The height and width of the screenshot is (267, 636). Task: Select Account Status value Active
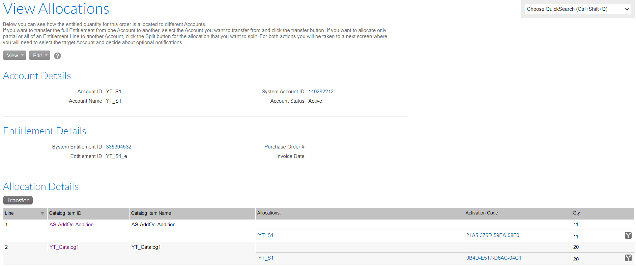pyautogui.click(x=315, y=101)
